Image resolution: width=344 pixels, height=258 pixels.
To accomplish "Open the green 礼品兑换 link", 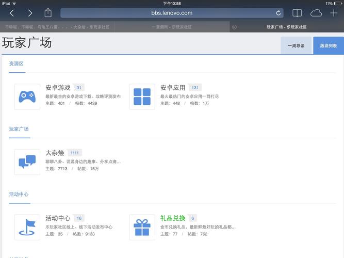I will point(173,218).
